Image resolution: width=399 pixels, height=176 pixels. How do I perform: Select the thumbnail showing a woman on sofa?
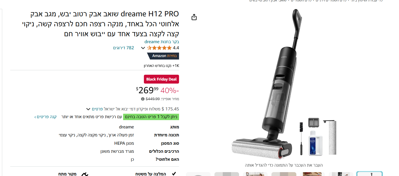[255, 174]
